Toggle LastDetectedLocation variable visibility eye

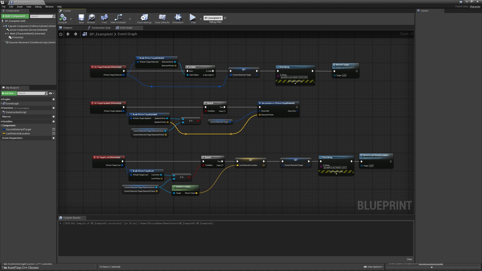54,134
